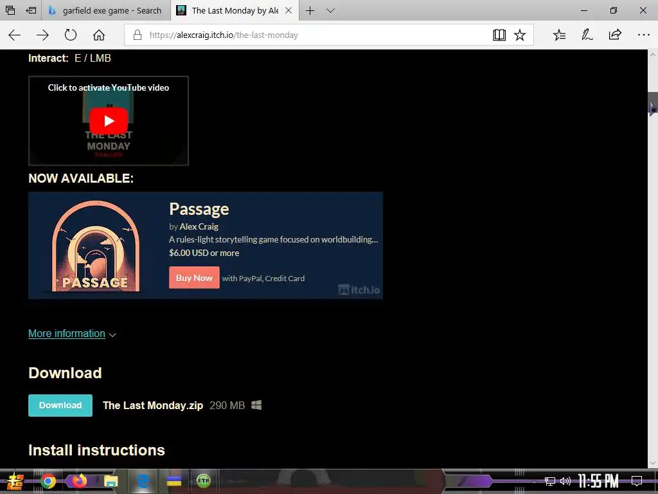Click the scrollbar down arrow
This screenshot has width=658, height=494.
[x=653, y=463]
